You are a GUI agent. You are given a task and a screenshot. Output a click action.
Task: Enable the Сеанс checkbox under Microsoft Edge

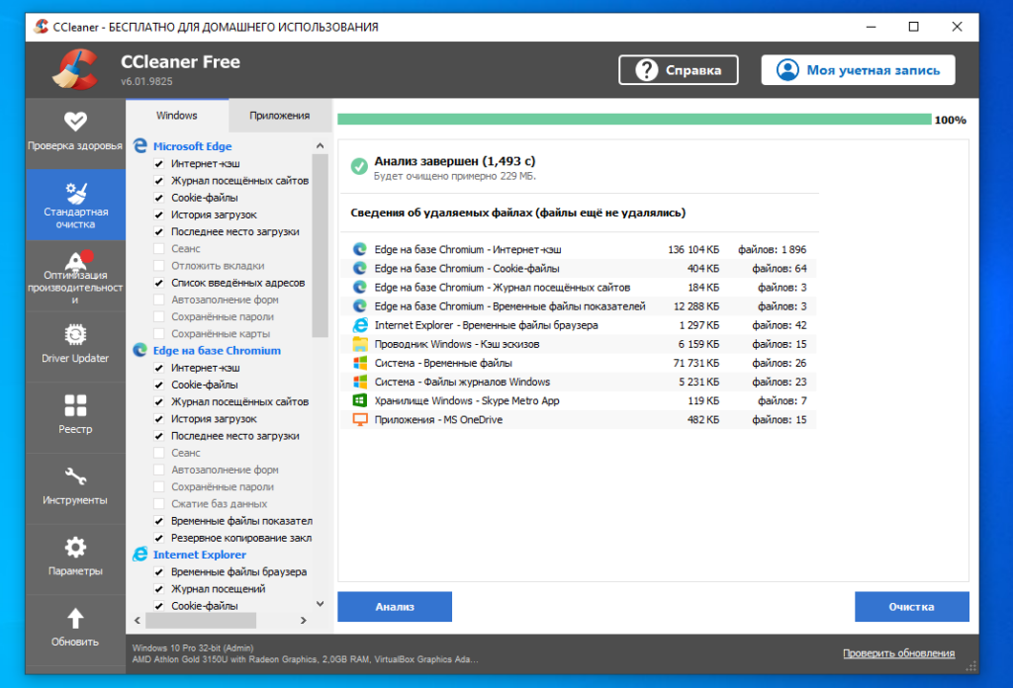click(159, 248)
